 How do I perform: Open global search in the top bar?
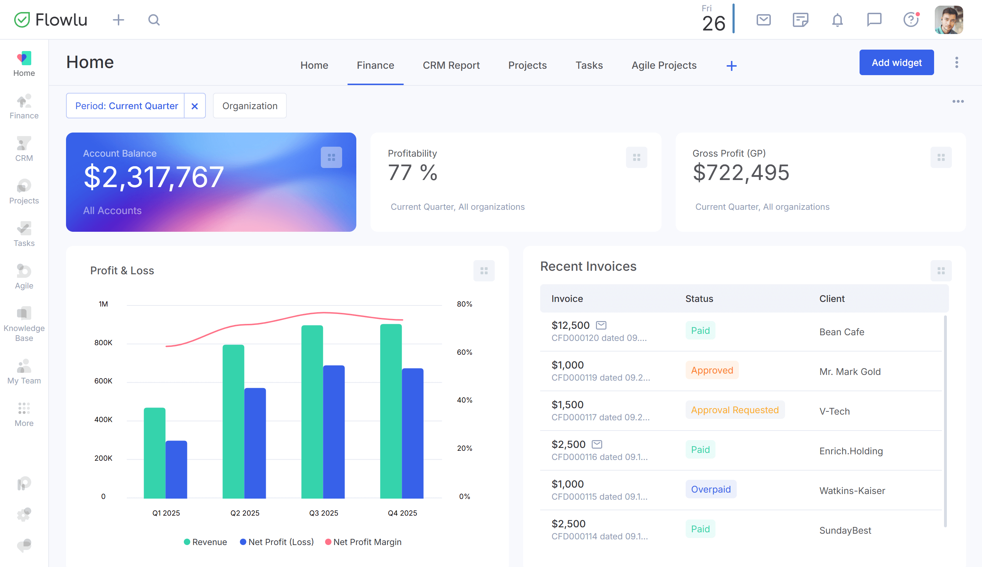pos(154,19)
